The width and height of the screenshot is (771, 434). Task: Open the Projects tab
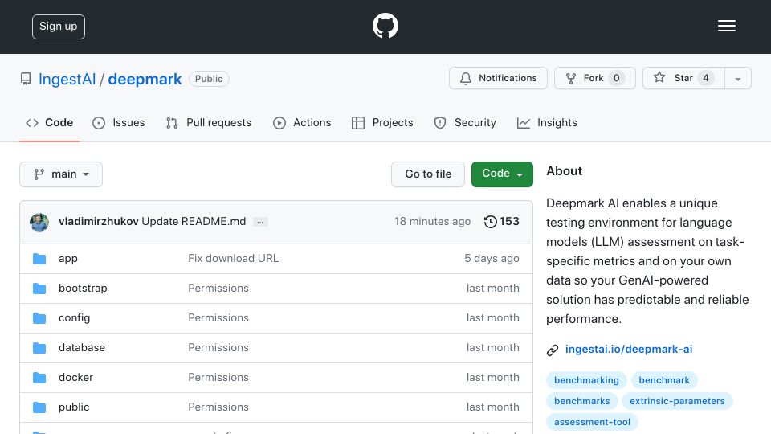click(x=382, y=122)
